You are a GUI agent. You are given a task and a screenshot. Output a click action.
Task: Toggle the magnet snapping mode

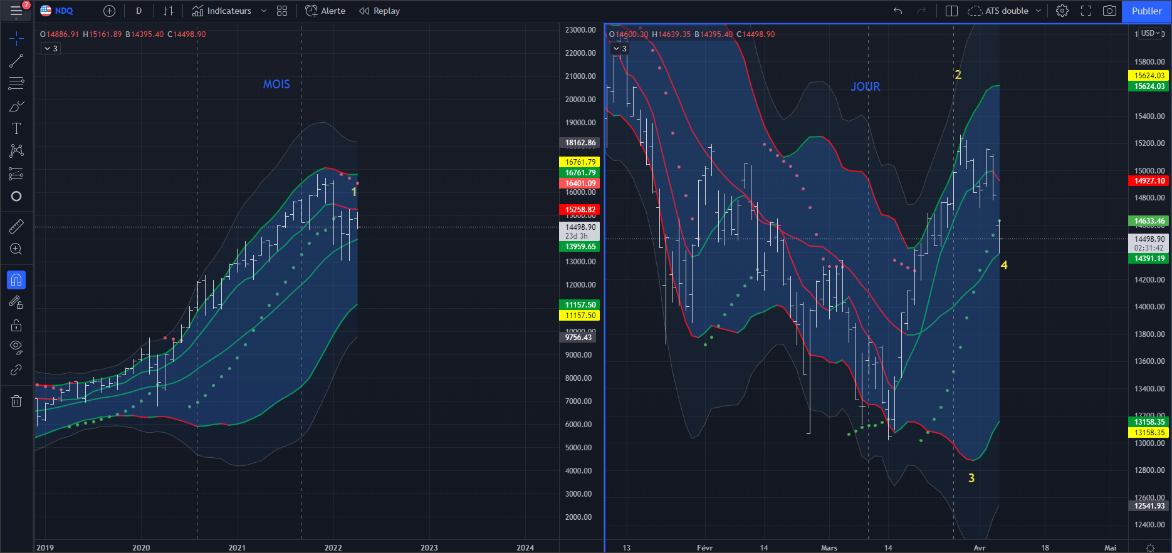[16, 279]
